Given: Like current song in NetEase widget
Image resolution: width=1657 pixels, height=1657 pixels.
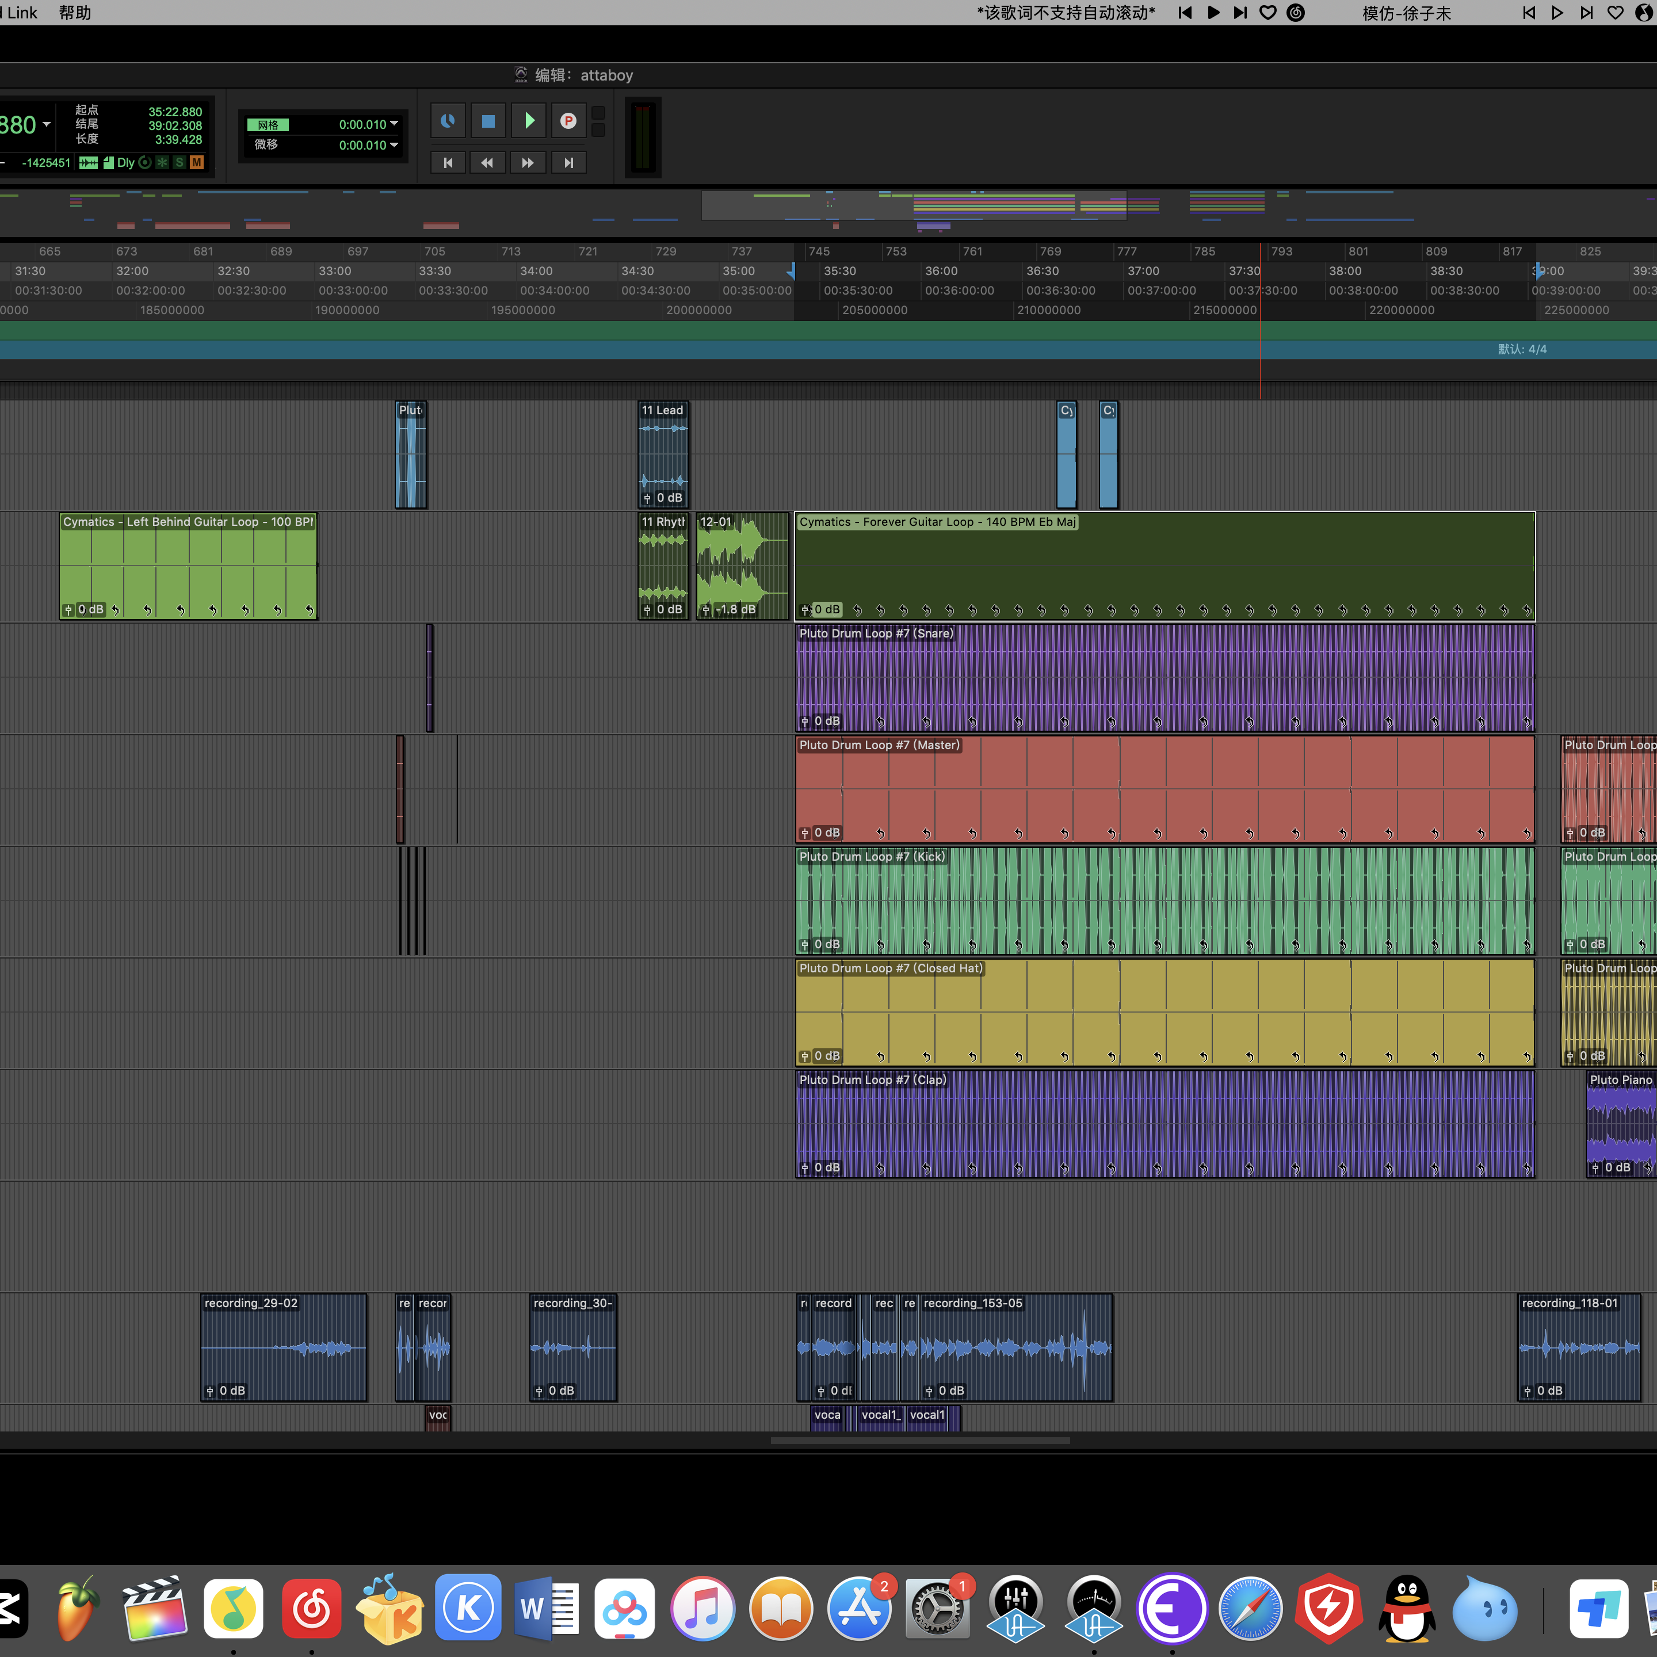Looking at the screenshot, I should pos(1267,13).
